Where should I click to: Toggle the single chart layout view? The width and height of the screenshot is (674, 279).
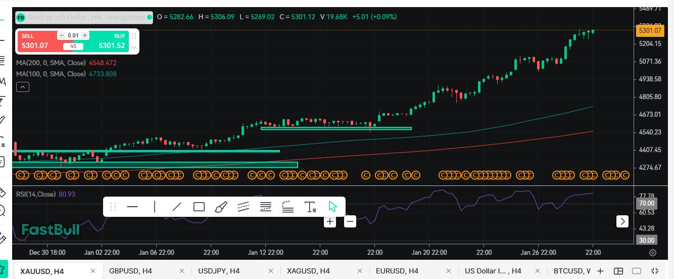[637, 271]
